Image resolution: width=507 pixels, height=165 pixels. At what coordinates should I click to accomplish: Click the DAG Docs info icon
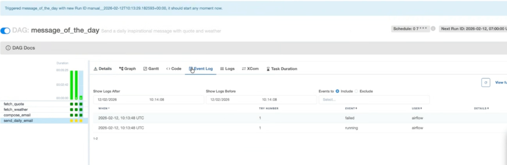coord(8,48)
